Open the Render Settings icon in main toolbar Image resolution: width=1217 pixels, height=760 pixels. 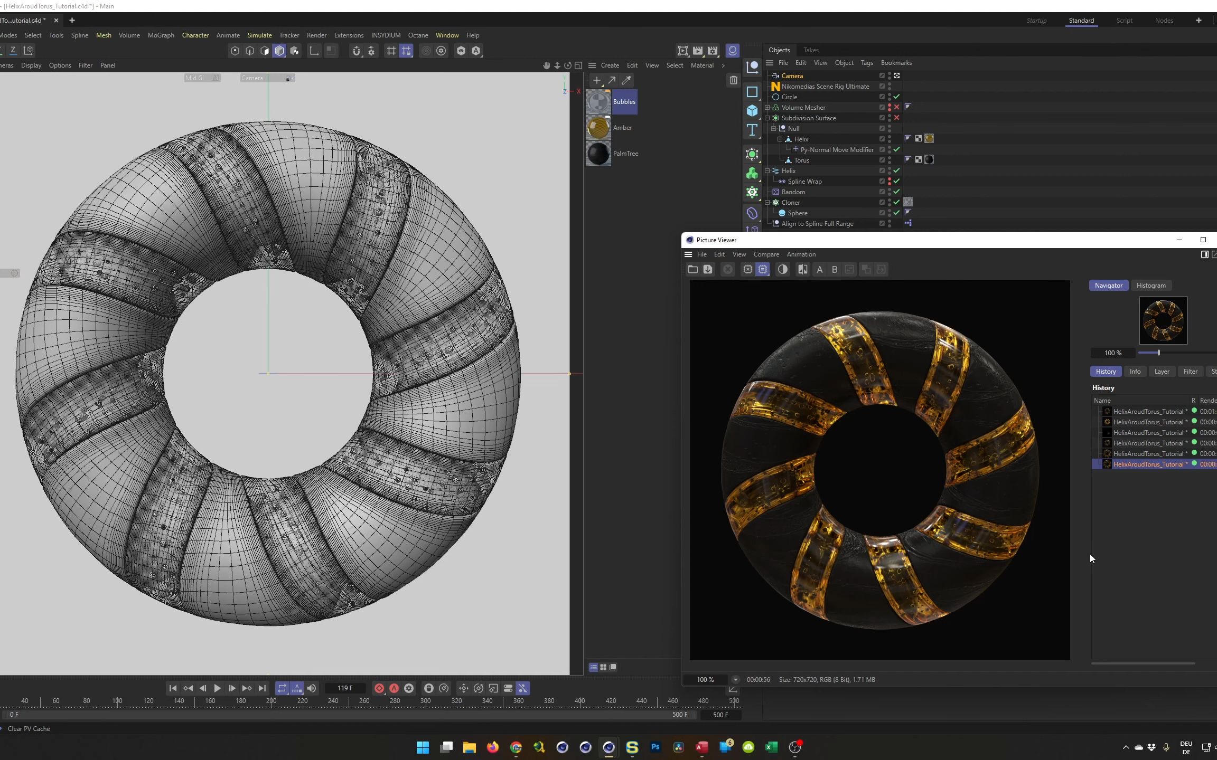click(713, 51)
